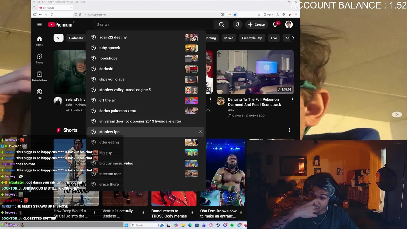Viewport: 407px width, 229px height.
Task: Close the YouTube browser tab
Action: click(x=71, y=8)
